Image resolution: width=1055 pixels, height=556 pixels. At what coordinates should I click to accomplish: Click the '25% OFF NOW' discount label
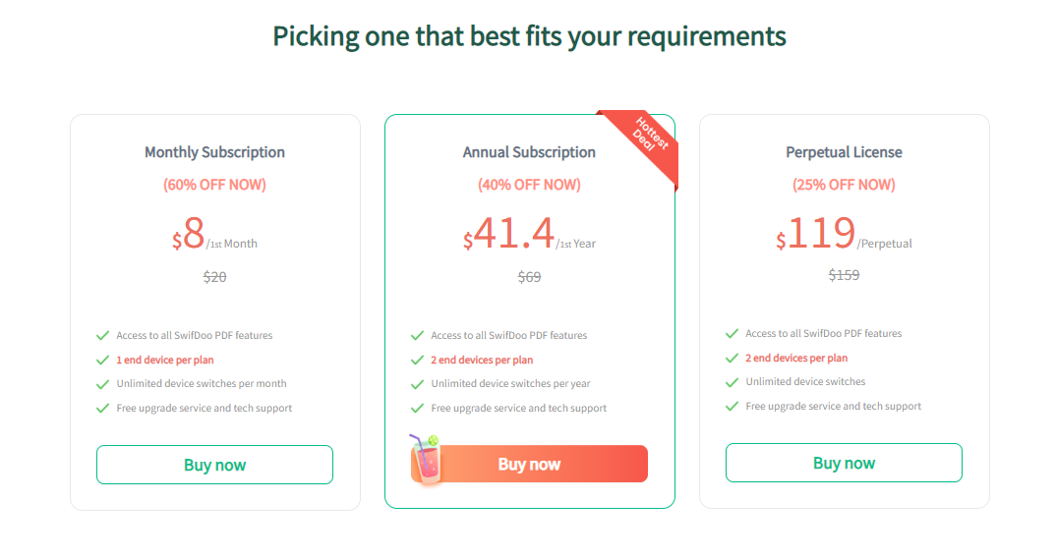(844, 185)
